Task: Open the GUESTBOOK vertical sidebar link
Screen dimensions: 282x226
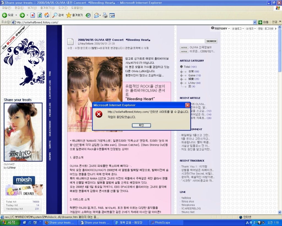Action: pyautogui.click(x=50, y=128)
